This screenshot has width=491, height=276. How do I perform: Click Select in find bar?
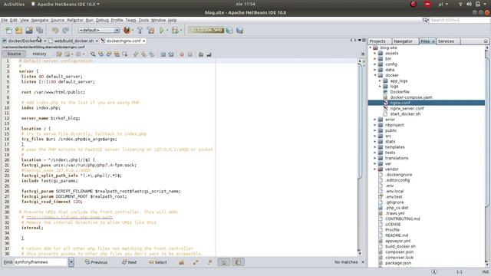tap(158, 262)
